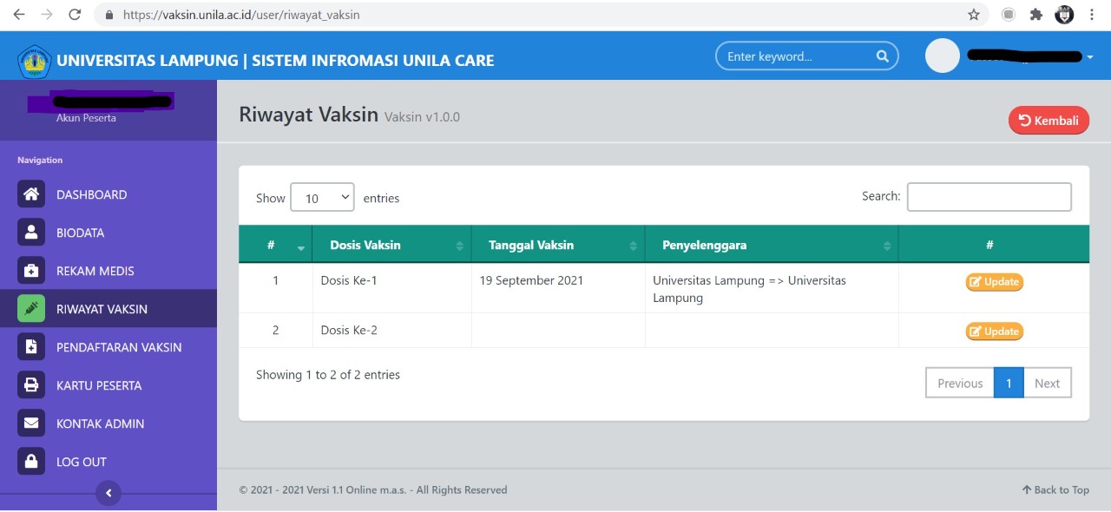Click the Pendaftaran Vaksin file icon

coord(31,347)
